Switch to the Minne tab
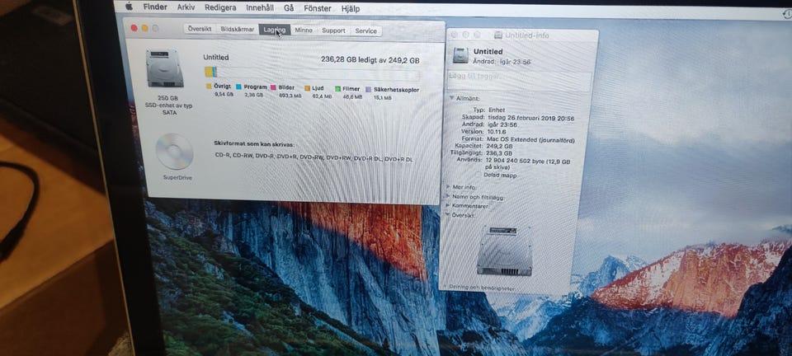Image resolution: width=792 pixels, height=356 pixels. 304,30
